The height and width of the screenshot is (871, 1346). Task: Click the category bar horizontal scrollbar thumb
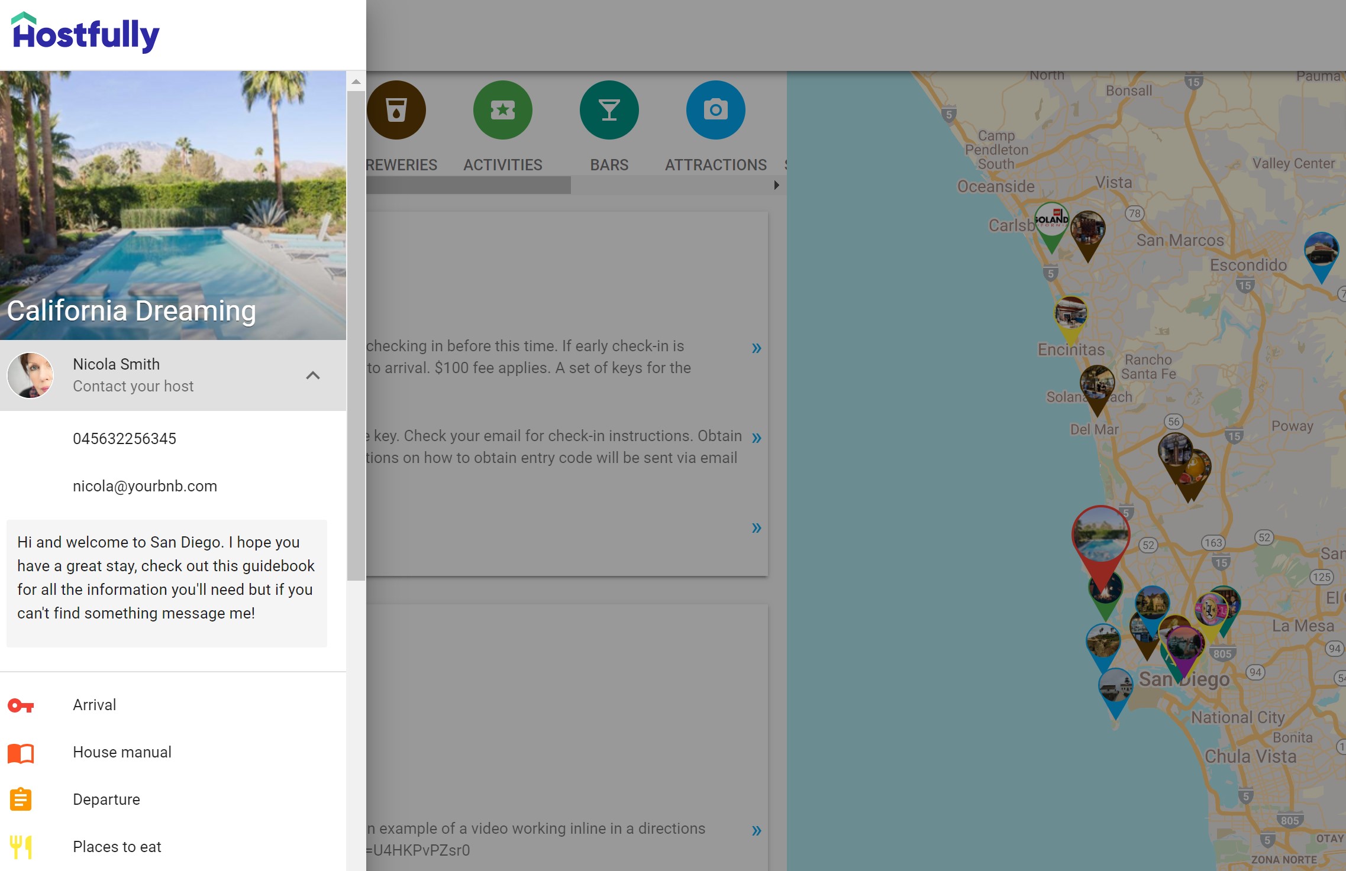[467, 186]
